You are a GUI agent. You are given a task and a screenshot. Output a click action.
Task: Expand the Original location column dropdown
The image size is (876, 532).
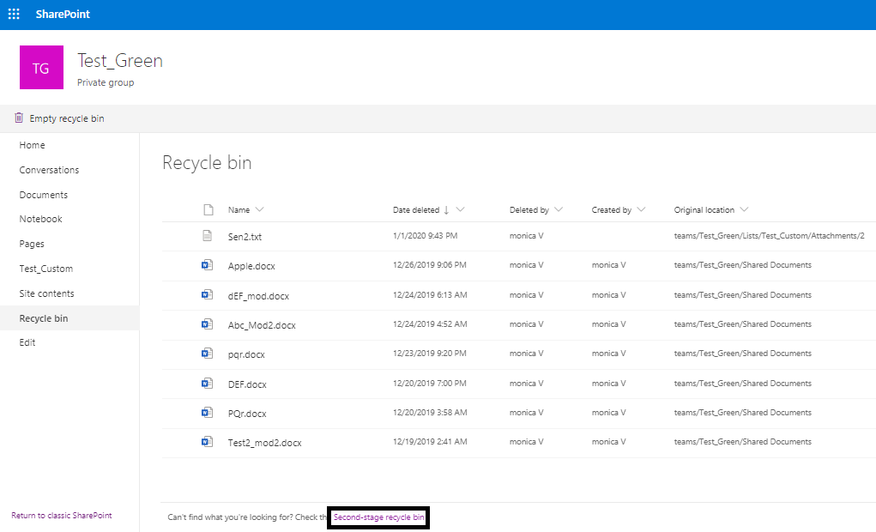pos(744,209)
